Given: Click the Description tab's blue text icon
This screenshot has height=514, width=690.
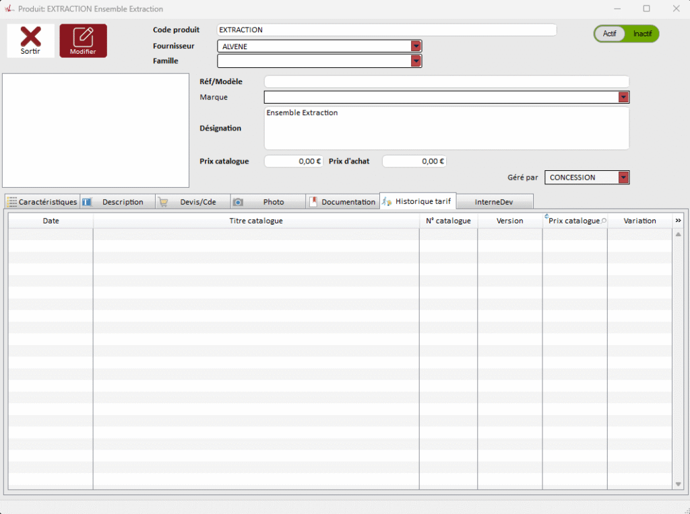Looking at the screenshot, I should click(87, 202).
